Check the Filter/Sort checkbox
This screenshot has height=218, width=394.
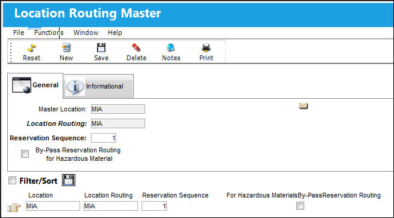tap(12, 180)
